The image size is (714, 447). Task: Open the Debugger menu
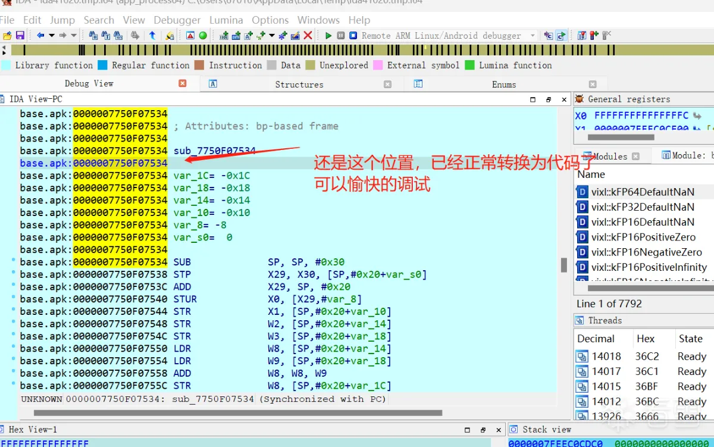(x=177, y=20)
